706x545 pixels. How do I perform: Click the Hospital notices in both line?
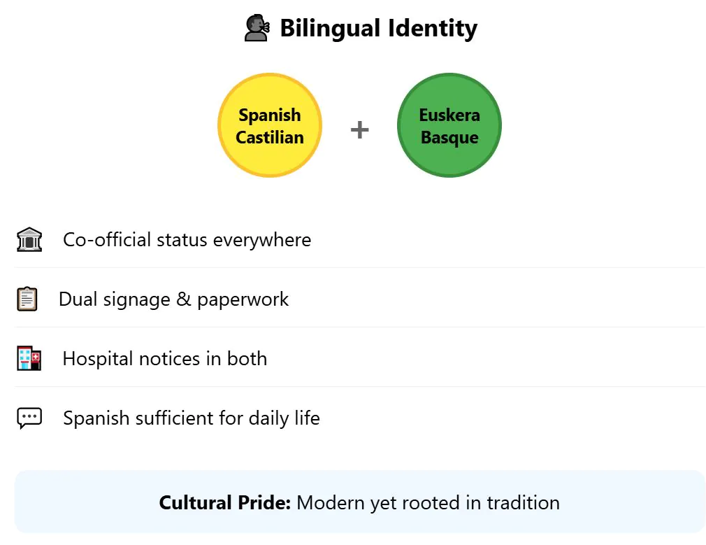coord(164,359)
